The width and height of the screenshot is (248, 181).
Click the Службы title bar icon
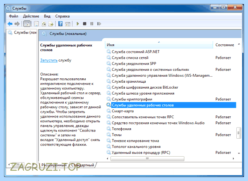pos(8,8)
